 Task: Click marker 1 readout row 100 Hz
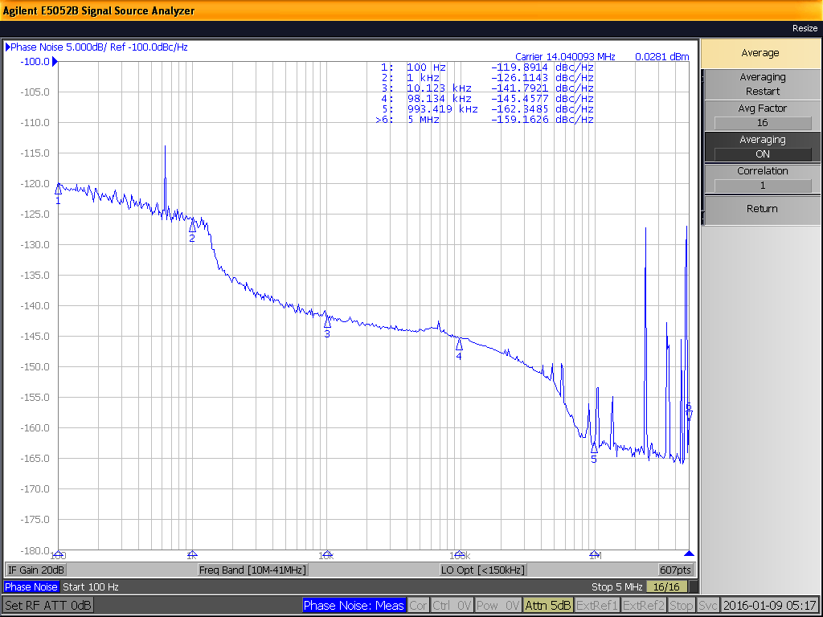487,67
